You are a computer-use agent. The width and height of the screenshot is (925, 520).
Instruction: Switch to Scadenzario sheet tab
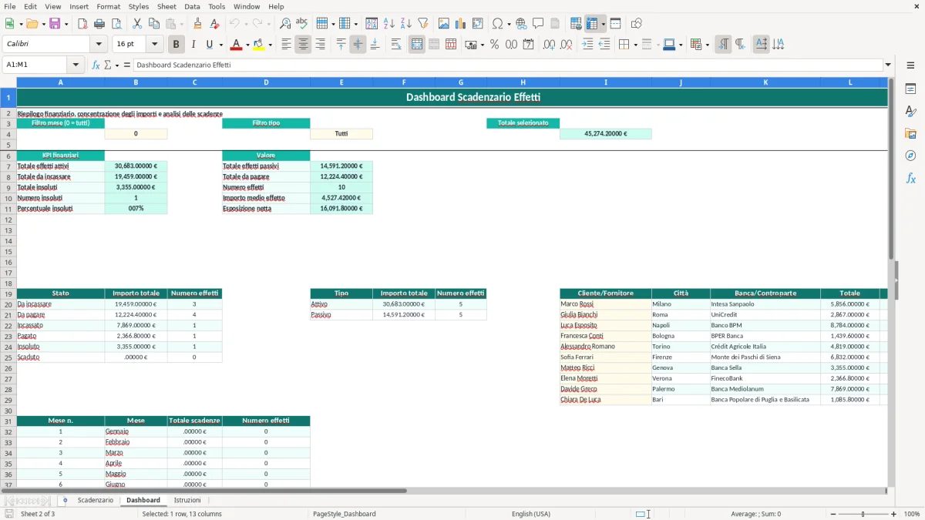pyautogui.click(x=96, y=500)
